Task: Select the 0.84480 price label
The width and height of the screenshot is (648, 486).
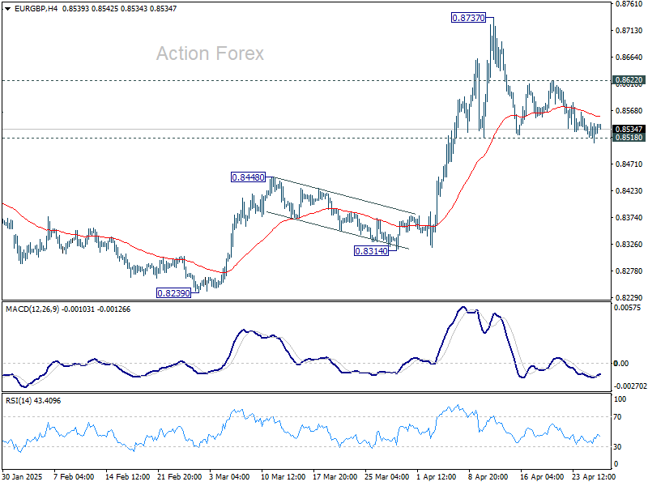Action: pos(248,177)
